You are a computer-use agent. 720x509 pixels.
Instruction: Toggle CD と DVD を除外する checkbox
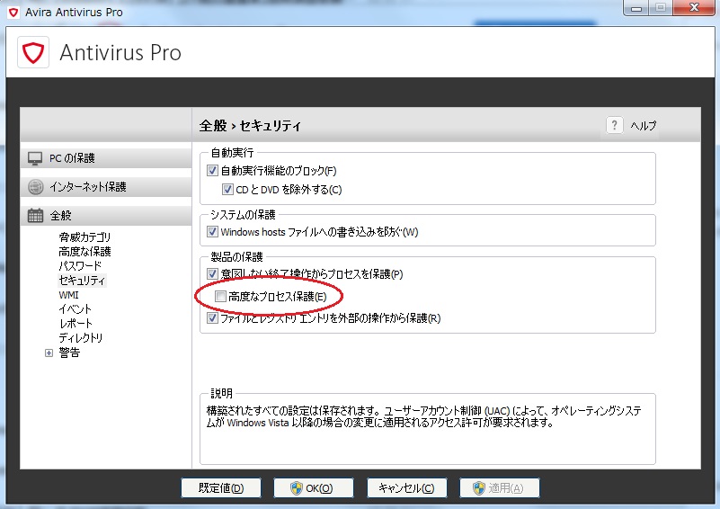click(x=227, y=189)
